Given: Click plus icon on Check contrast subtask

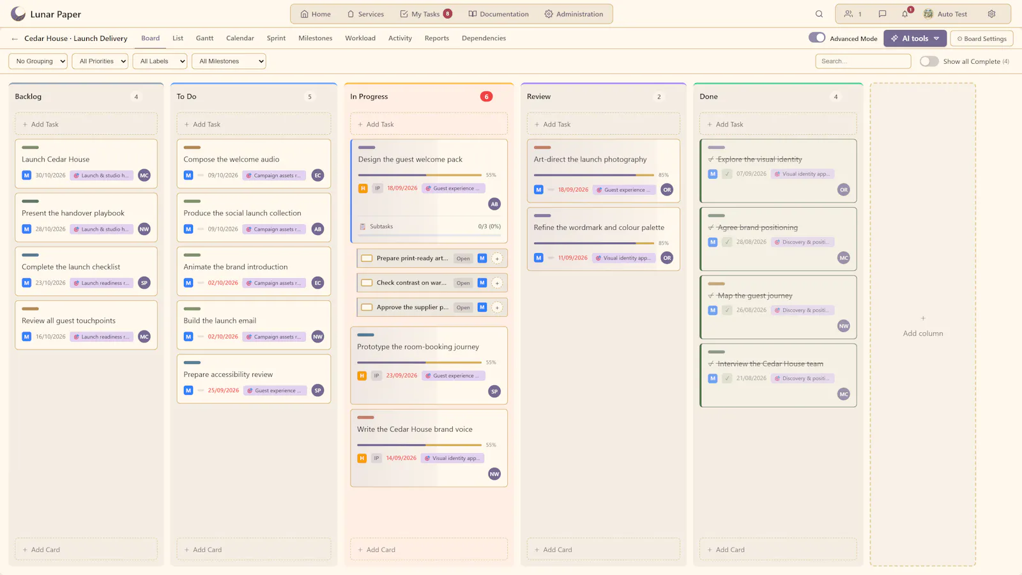Looking at the screenshot, I should (x=497, y=283).
